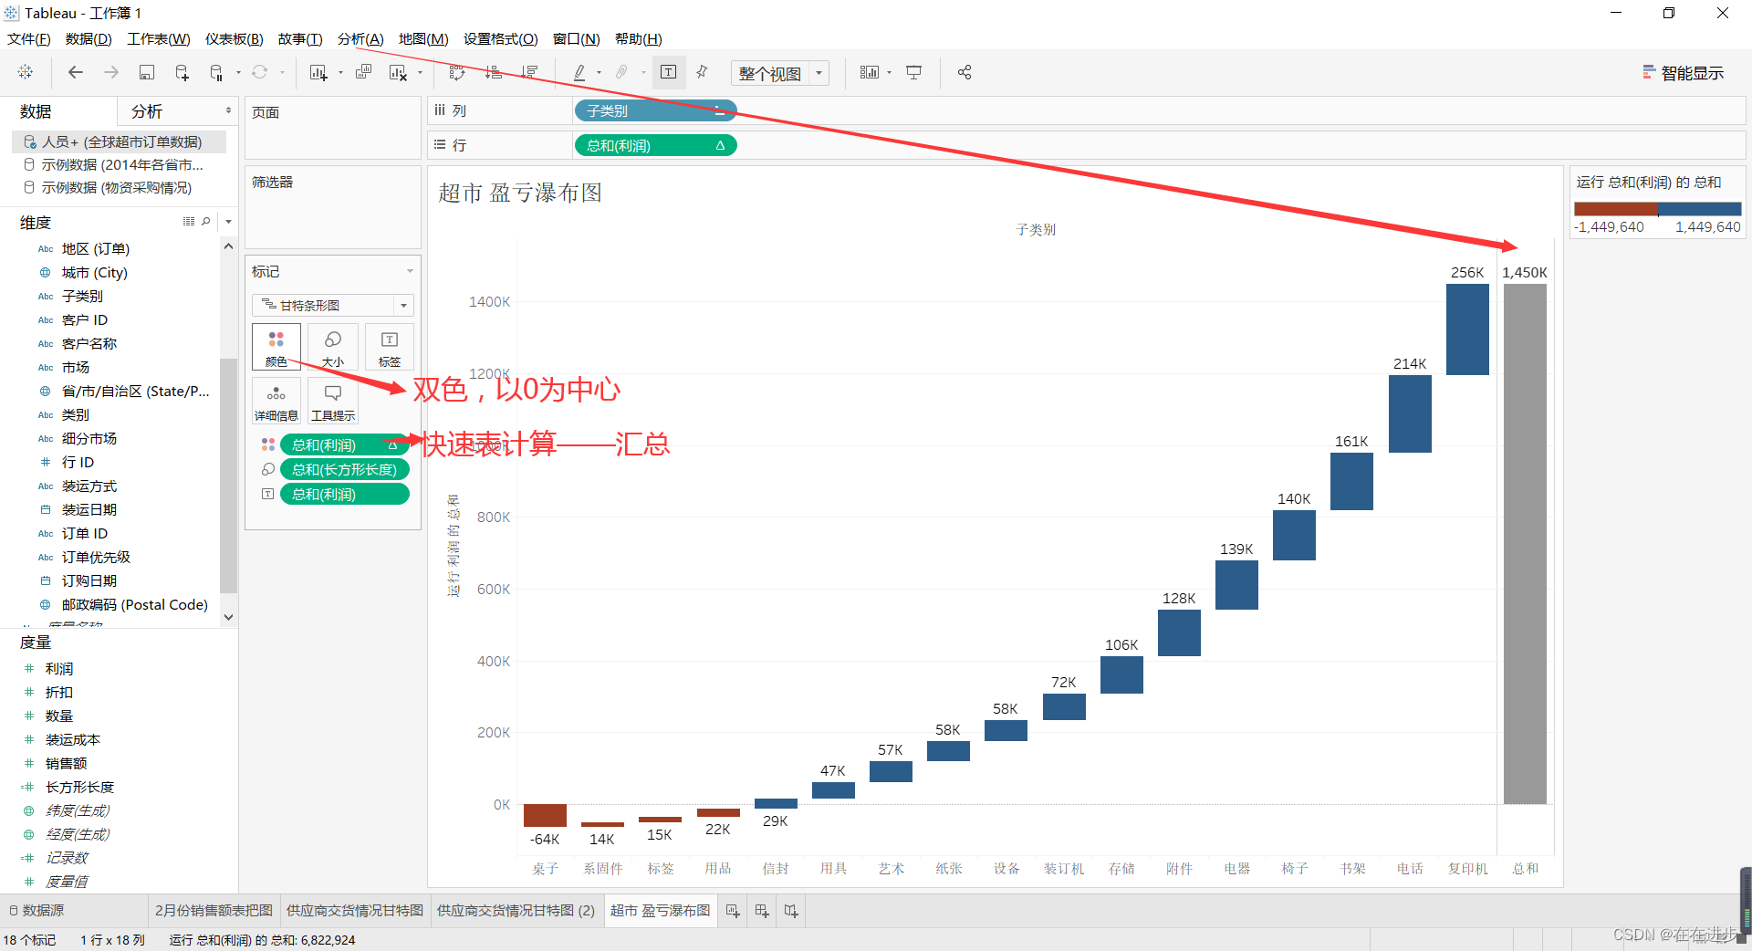Click the share workbook icon
Image resolution: width=1752 pixels, height=951 pixels.
point(965,72)
